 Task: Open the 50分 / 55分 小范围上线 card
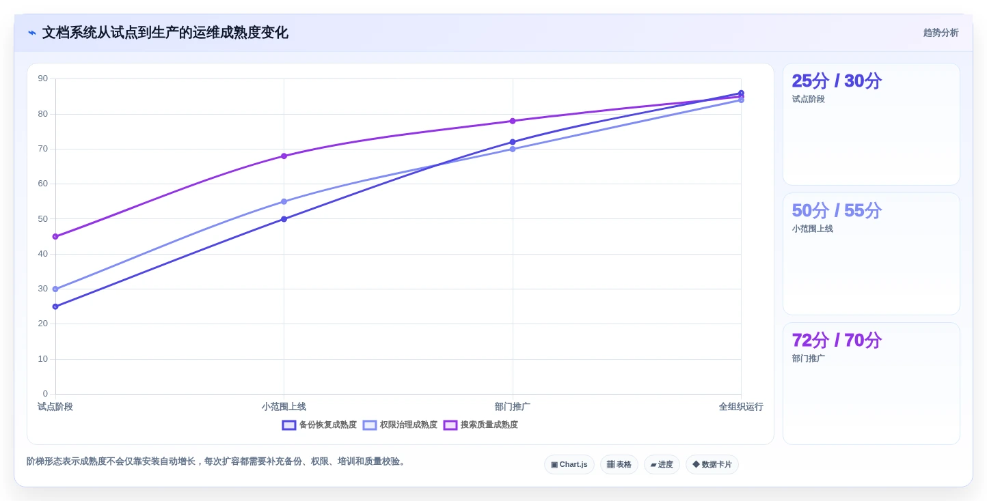click(x=871, y=254)
